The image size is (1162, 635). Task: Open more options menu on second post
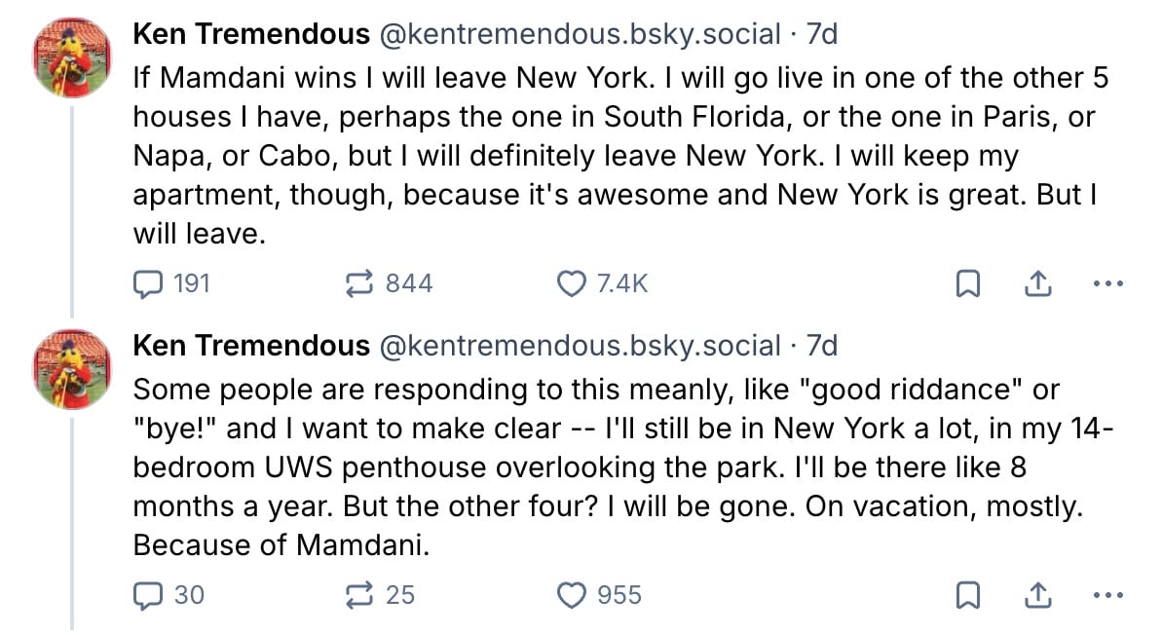pyautogui.click(x=1108, y=595)
